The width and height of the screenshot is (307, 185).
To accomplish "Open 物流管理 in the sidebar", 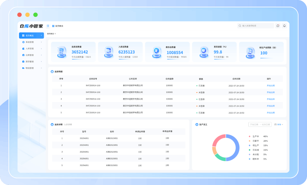I will pyautogui.click(x=31, y=68).
